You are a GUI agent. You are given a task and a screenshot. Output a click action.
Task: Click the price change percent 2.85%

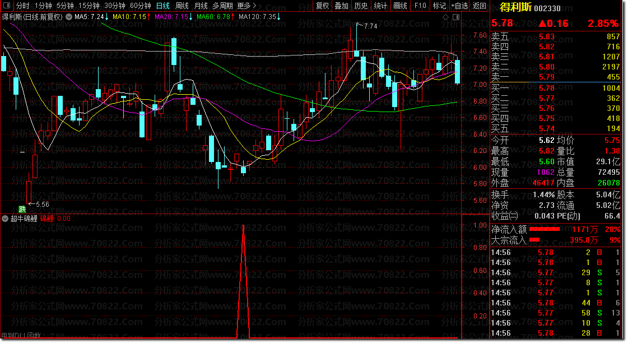click(x=603, y=24)
